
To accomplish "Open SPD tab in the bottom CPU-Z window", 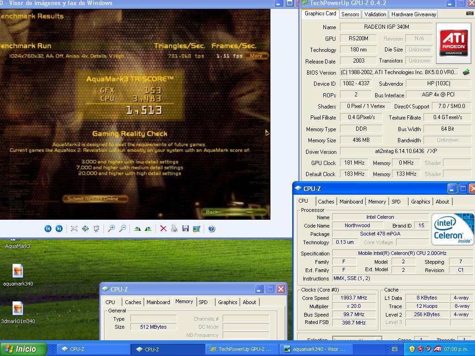I will point(203,302).
